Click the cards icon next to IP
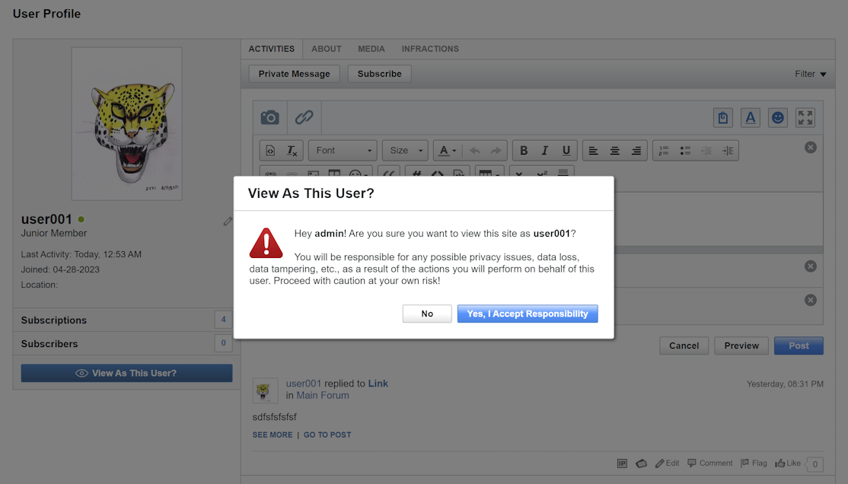 tap(642, 463)
